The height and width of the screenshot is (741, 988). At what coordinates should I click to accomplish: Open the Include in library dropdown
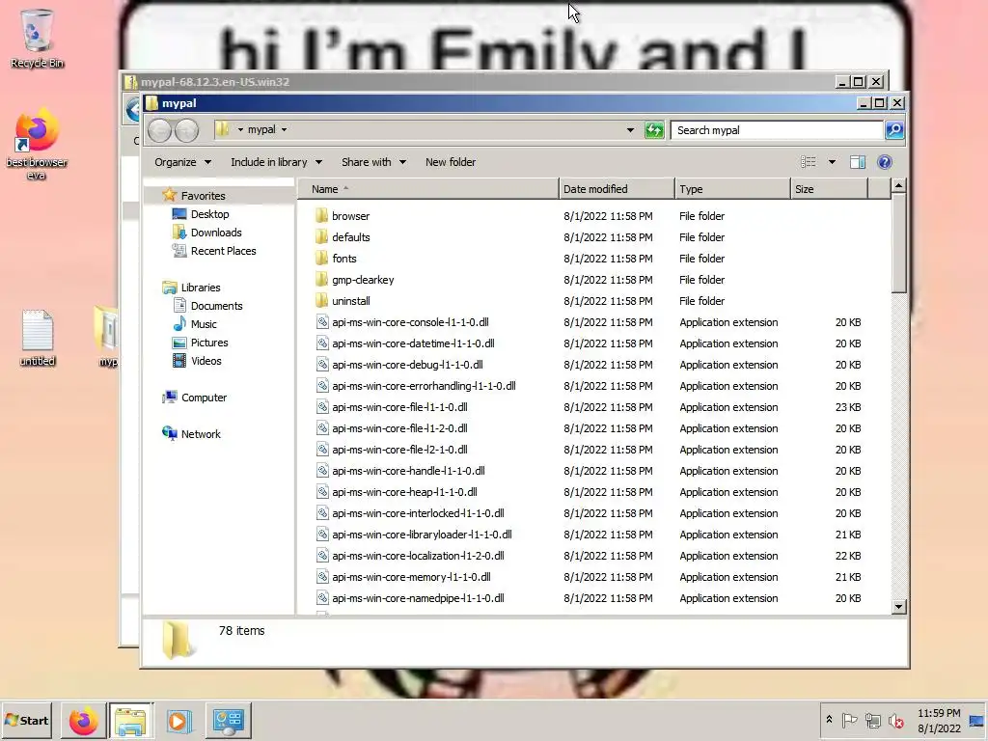pyautogui.click(x=277, y=162)
